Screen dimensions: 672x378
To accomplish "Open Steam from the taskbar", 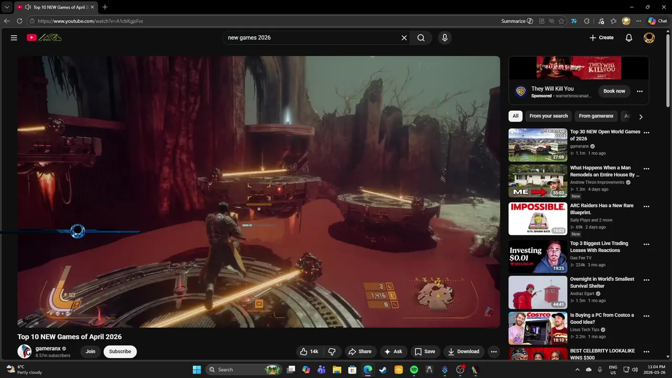I will 383,370.
